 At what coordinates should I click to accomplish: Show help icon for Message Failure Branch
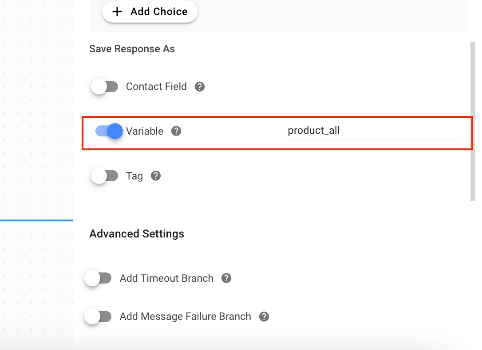pyautogui.click(x=264, y=317)
